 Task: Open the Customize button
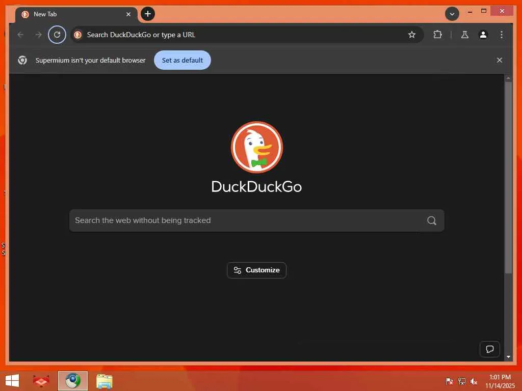coord(257,270)
